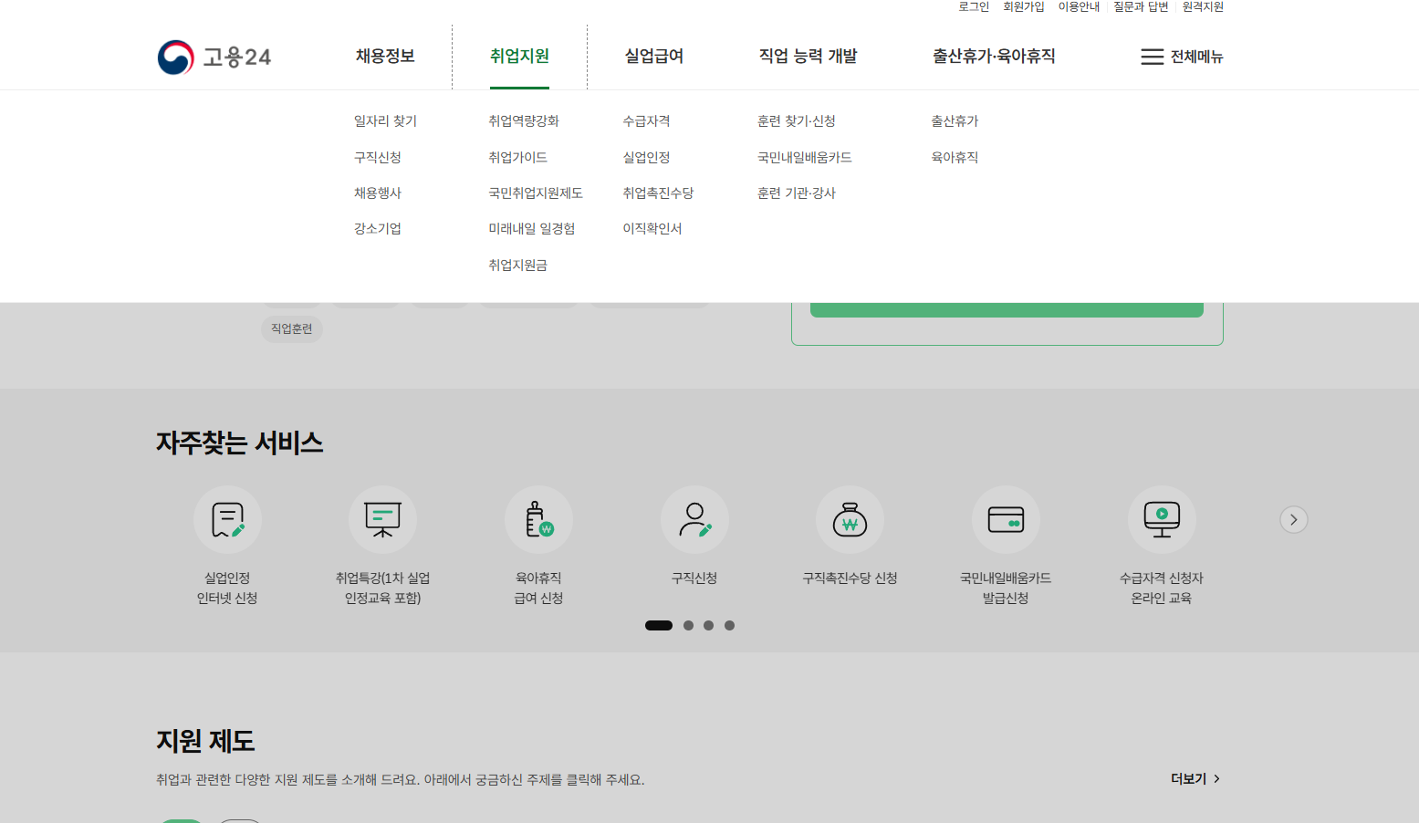Open the 출산휴가·육아휴직 menu
The height and width of the screenshot is (823, 1419).
[994, 56]
